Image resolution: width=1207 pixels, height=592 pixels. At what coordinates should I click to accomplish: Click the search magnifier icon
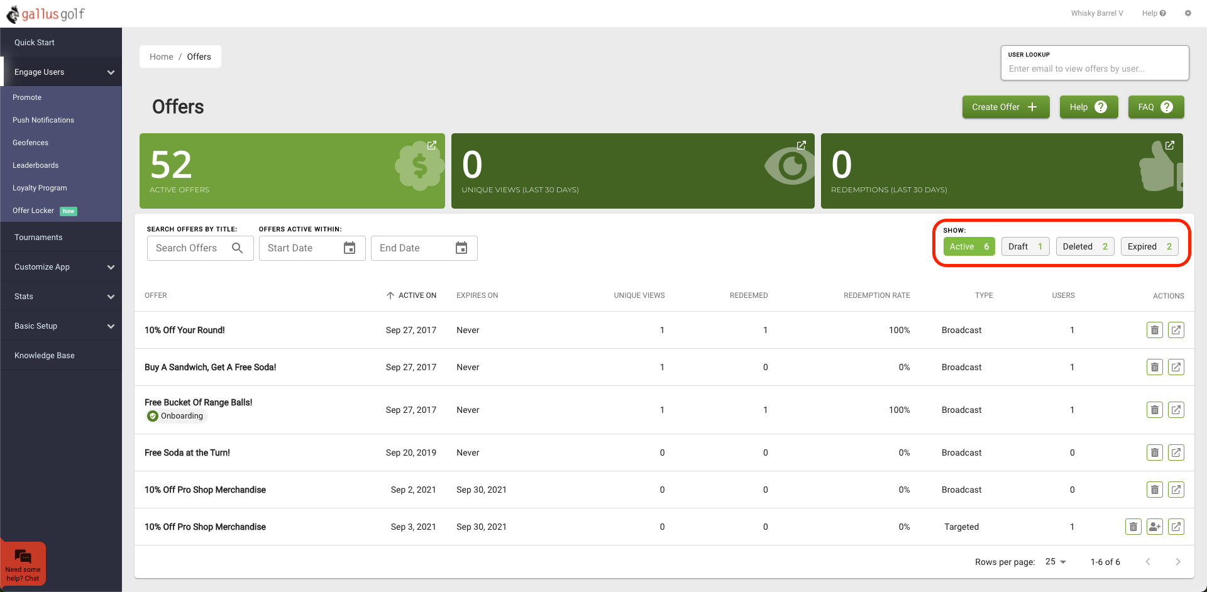click(x=237, y=248)
